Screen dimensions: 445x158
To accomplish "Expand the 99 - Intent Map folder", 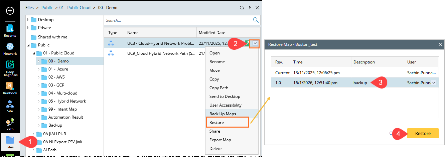I will click(38, 109).
